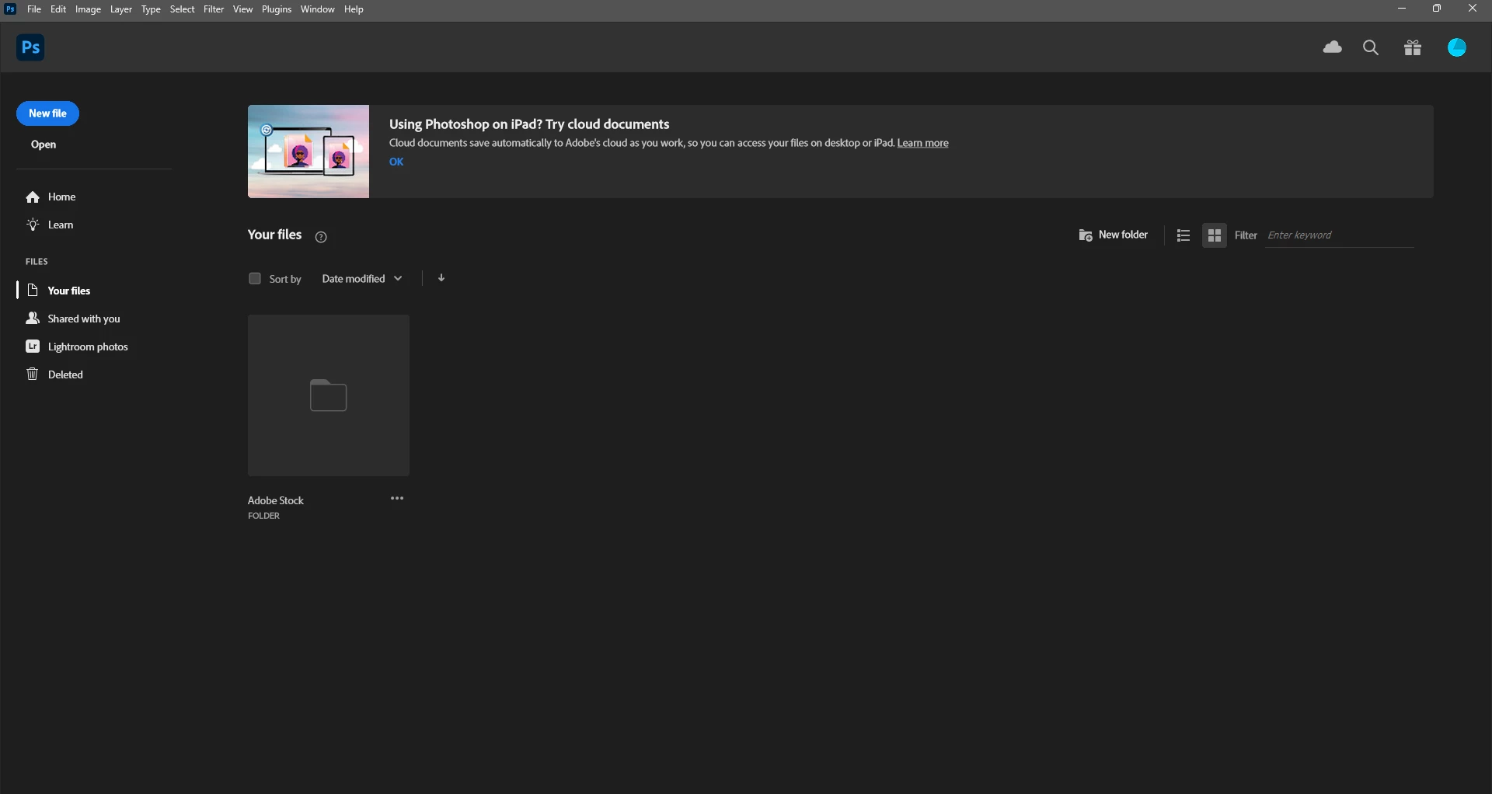Open cloud sync status icon
The image size is (1492, 794).
[1333, 47]
